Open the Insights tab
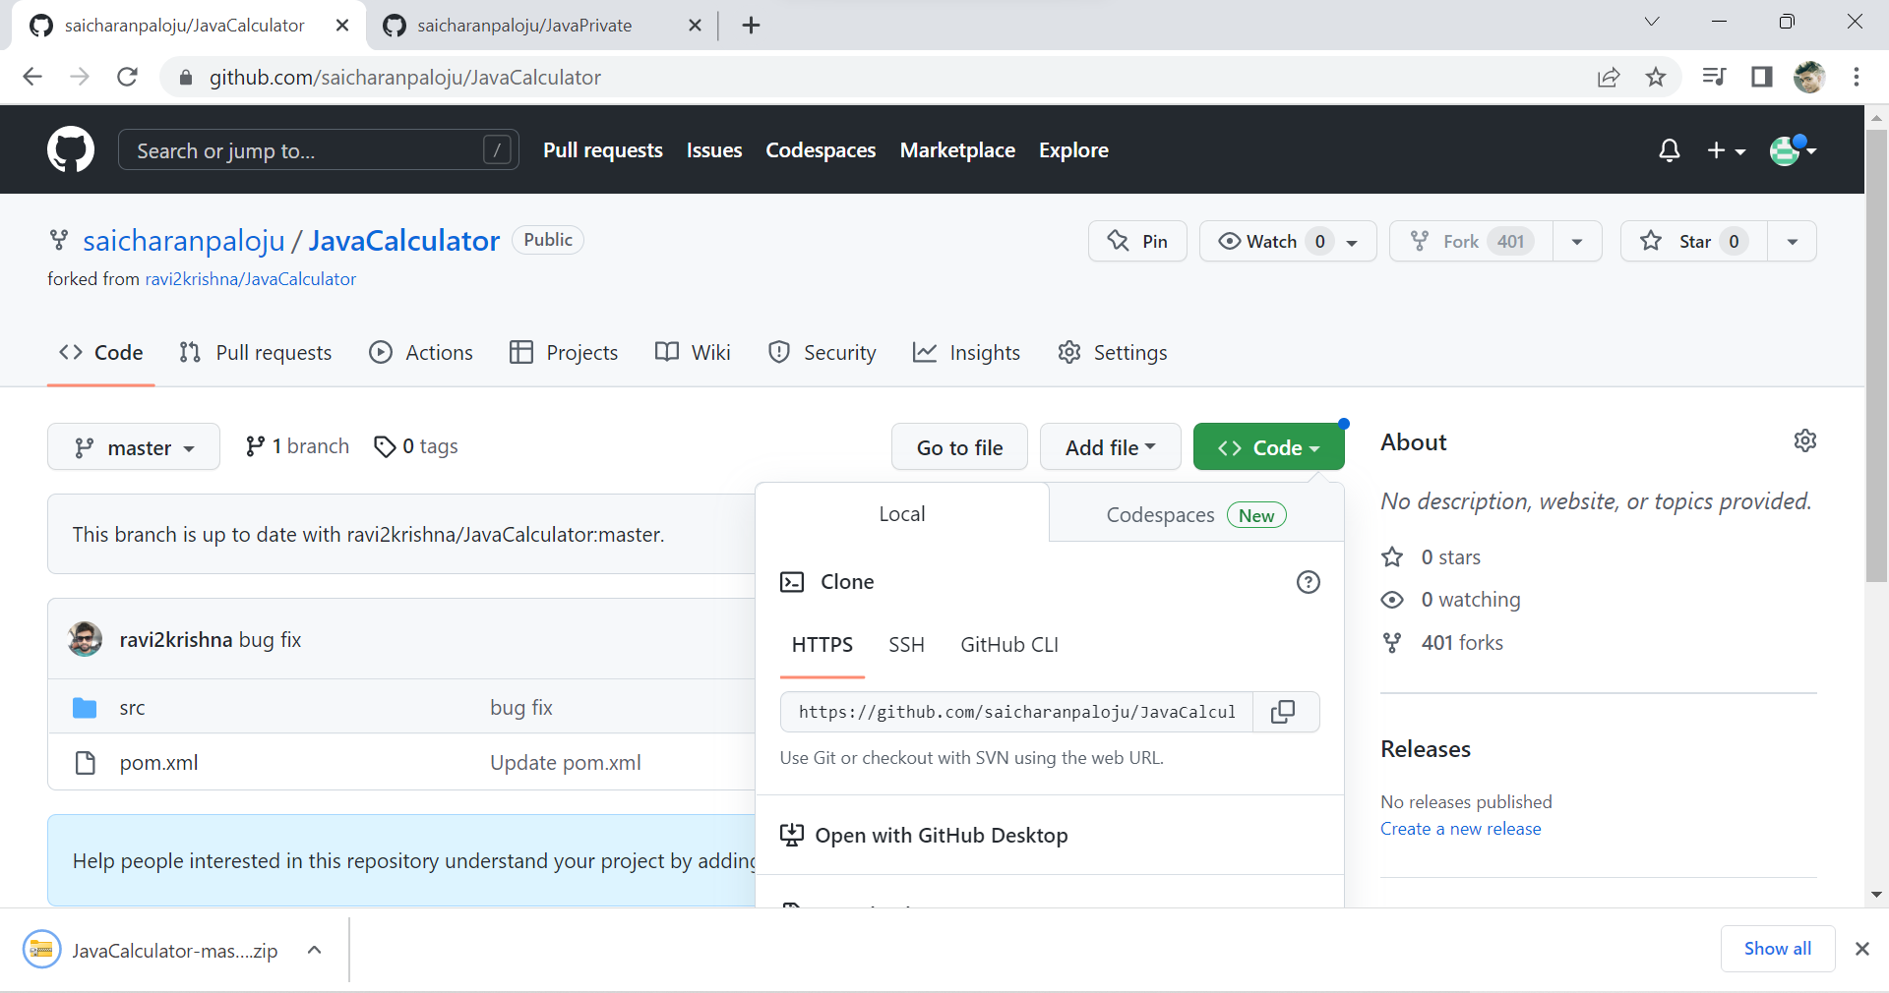The image size is (1889, 993). (967, 352)
